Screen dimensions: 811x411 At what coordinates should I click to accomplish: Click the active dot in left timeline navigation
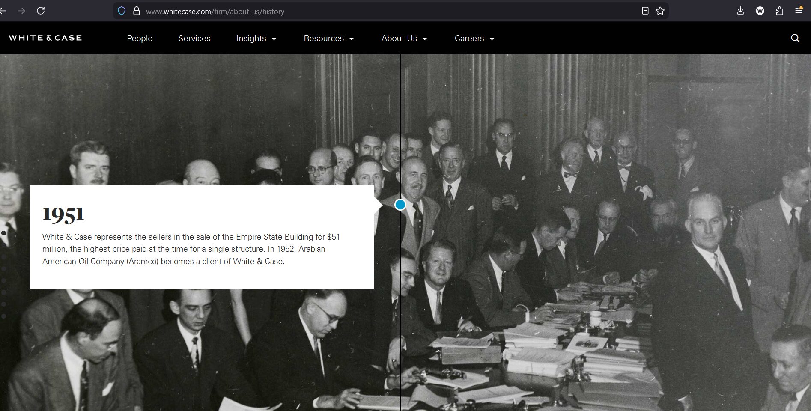pos(4,233)
